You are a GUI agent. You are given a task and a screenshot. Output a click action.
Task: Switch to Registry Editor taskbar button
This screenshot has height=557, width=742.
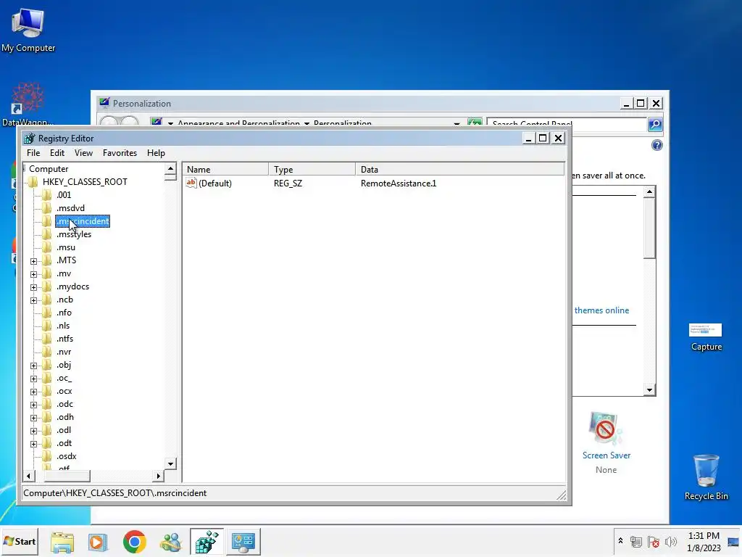pyautogui.click(x=207, y=542)
